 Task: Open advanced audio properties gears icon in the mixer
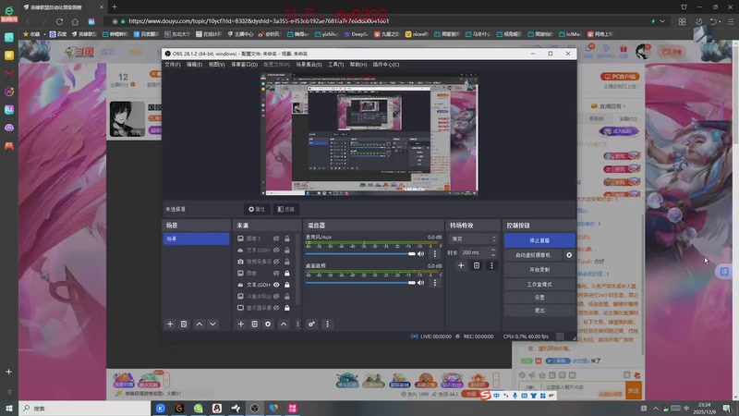311,324
